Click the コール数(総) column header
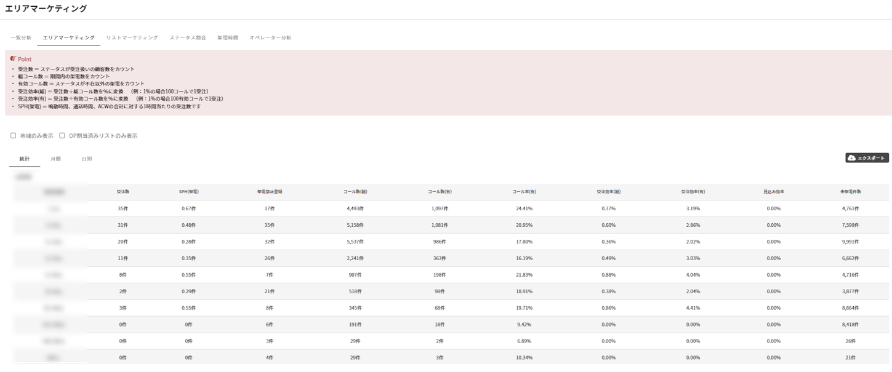The width and height of the screenshot is (892, 372). pos(355,192)
